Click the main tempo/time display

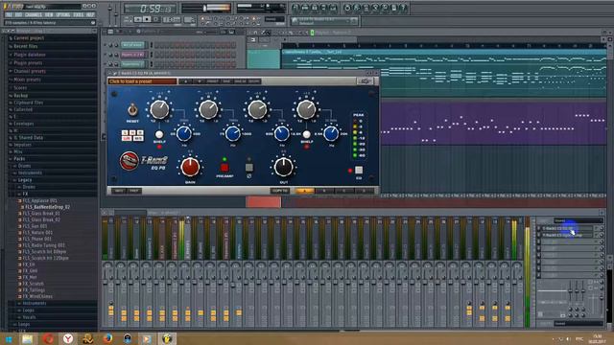[x=151, y=9]
